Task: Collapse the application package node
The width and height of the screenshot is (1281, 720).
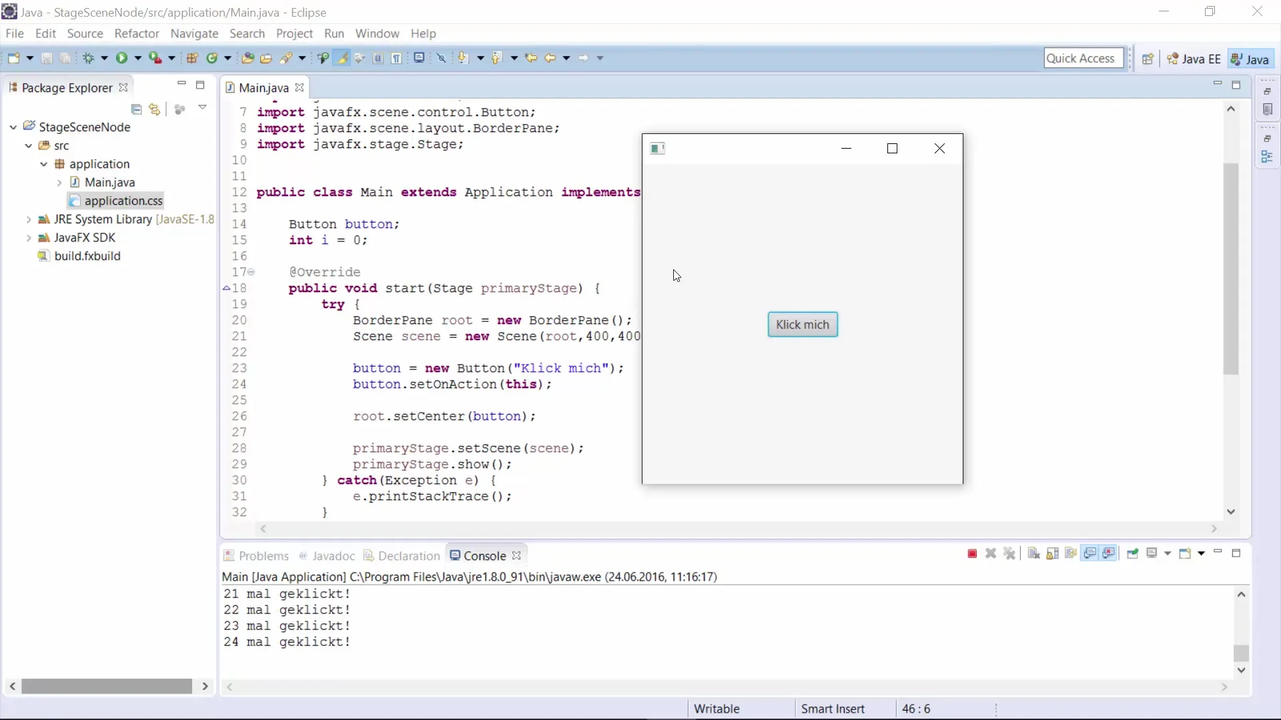Action: pos(43,164)
